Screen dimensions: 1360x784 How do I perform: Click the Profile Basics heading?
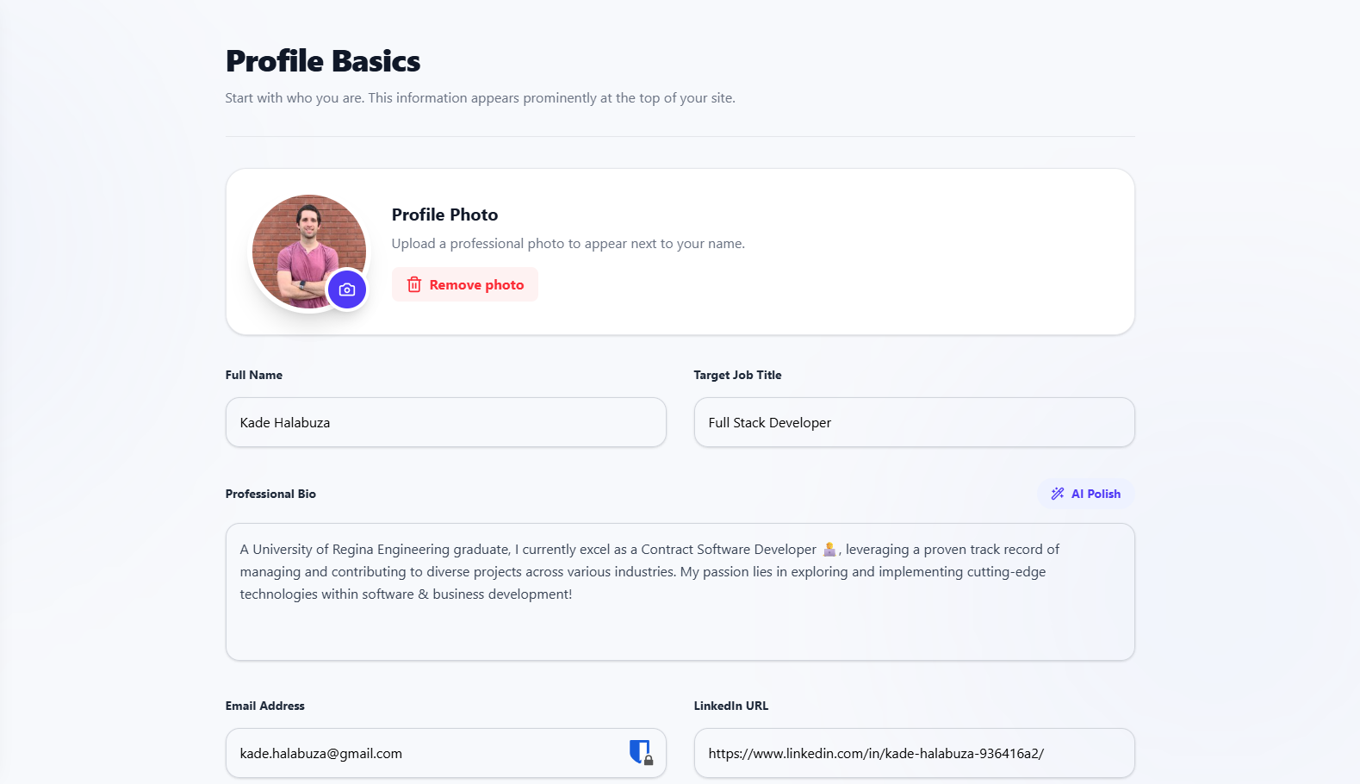(x=322, y=60)
